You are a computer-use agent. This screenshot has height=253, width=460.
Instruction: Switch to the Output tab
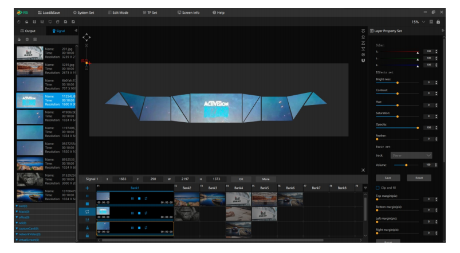(28, 31)
